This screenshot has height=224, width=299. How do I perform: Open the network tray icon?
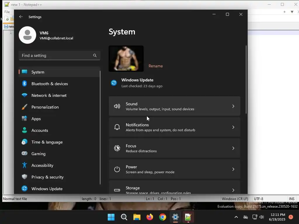point(255,217)
